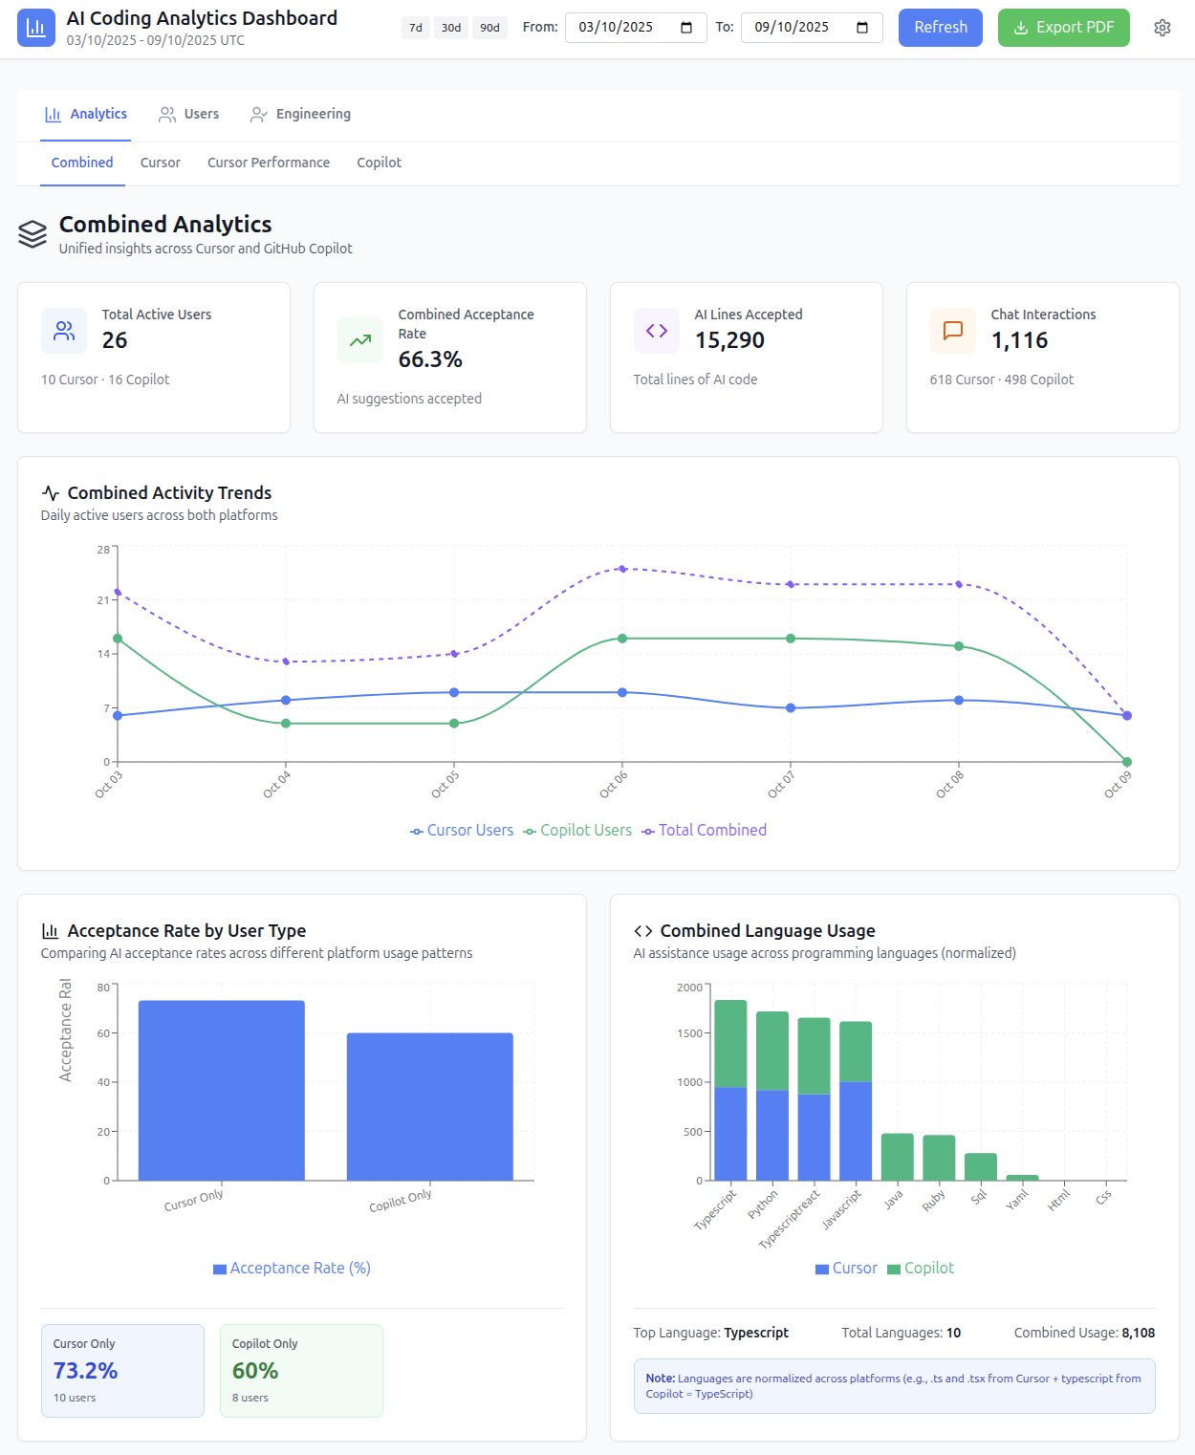Toggle Copilot Users series in activity legend
Image resolution: width=1195 pixels, height=1455 pixels.
click(577, 831)
